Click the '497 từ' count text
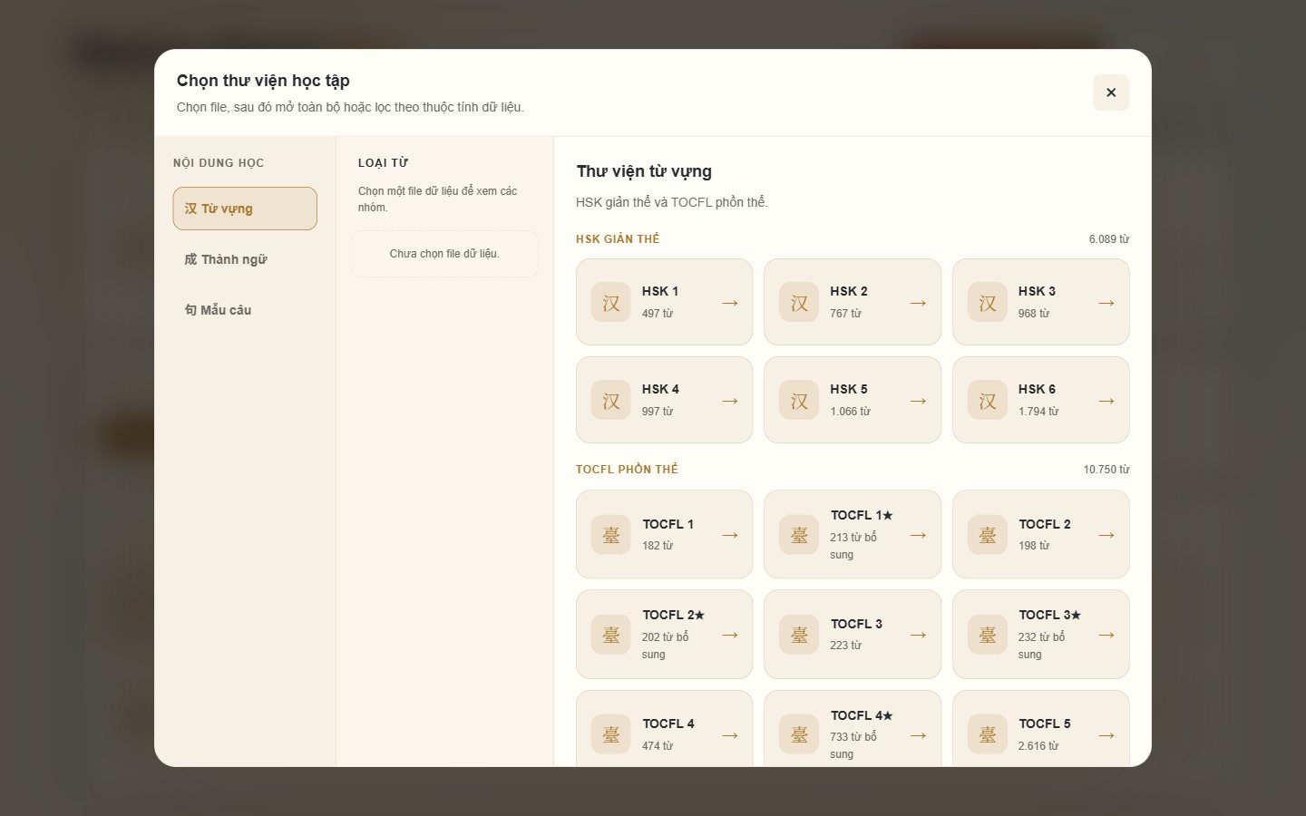Viewport: 1306px width, 816px height. [x=658, y=314]
